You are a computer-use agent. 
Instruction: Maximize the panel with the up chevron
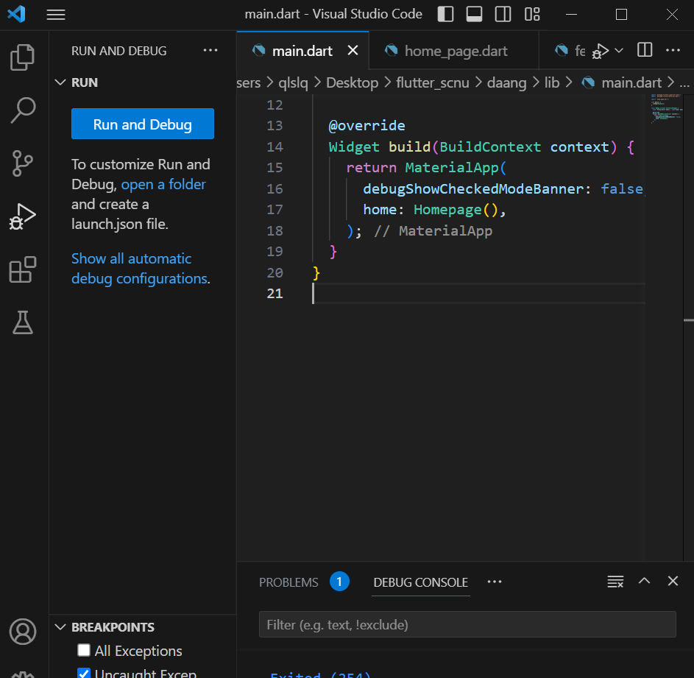click(x=645, y=581)
